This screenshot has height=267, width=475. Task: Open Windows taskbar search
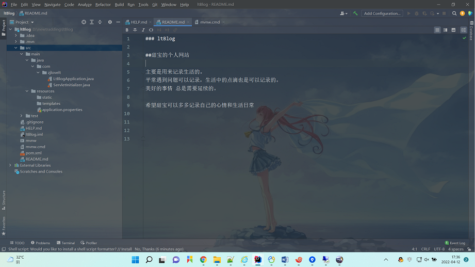tap(149, 260)
